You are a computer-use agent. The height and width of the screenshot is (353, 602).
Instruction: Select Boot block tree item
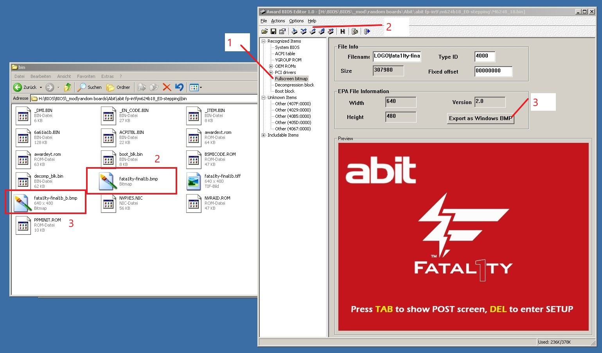coord(285,91)
